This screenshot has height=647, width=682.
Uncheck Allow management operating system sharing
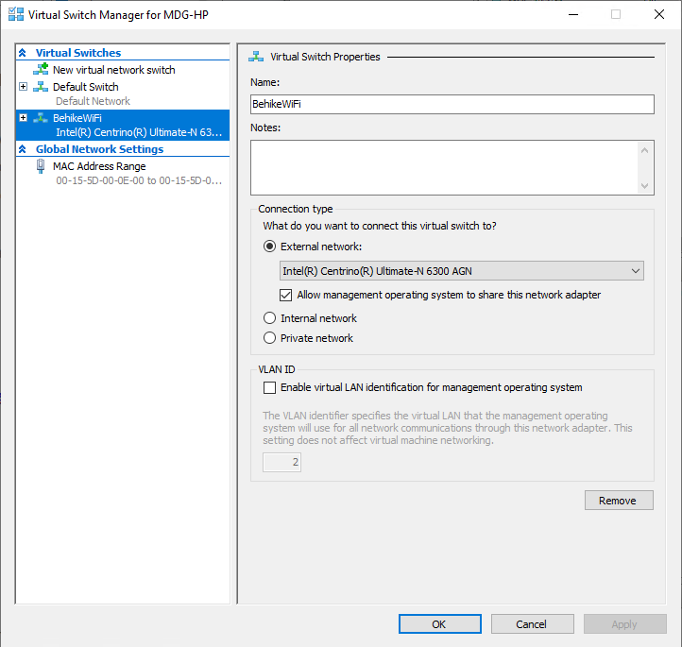click(x=287, y=295)
